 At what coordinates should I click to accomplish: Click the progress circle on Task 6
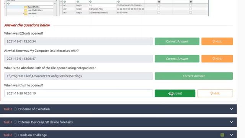click(15, 109)
